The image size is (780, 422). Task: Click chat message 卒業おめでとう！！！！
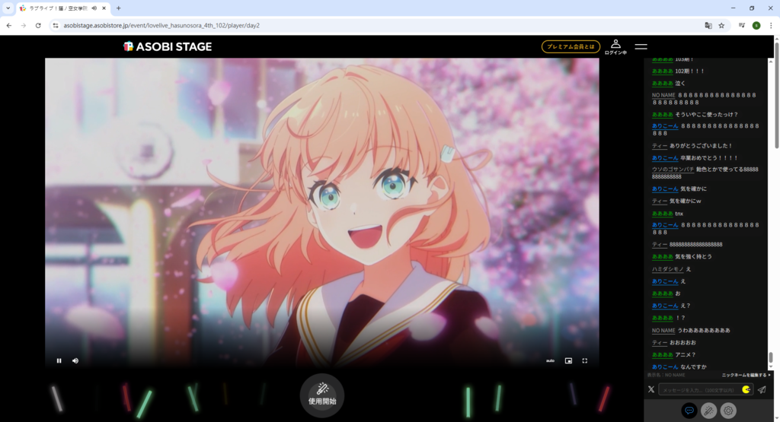[709, 158]
